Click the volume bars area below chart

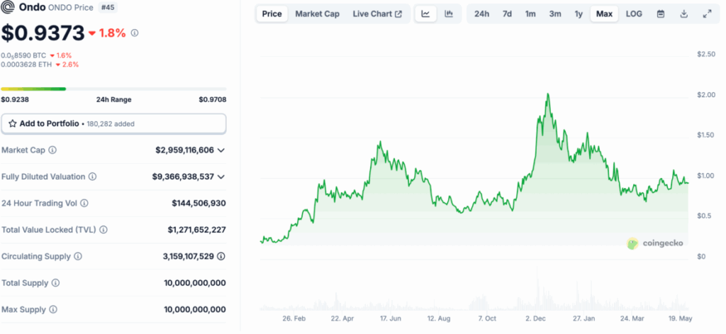pos(474,289)
